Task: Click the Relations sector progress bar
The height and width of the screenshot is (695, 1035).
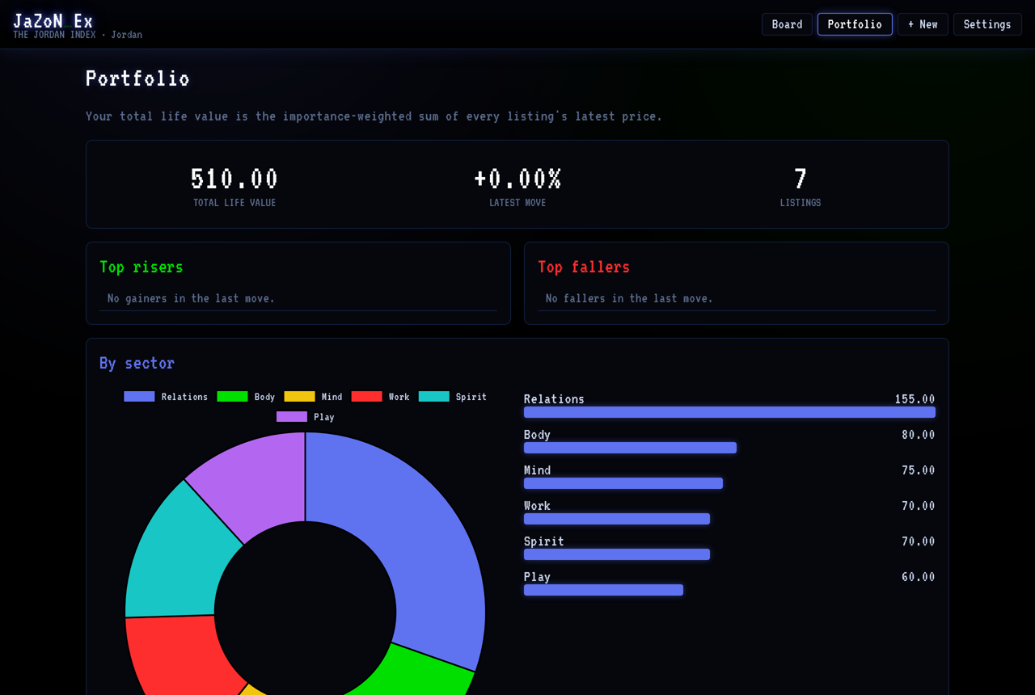Action: tap(729, 412)
